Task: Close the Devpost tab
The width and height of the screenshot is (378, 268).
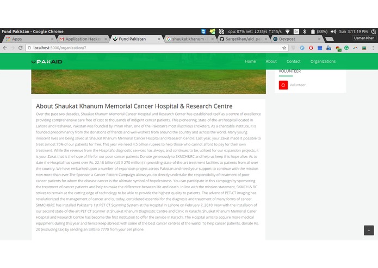Action: (x=319, y=39)
